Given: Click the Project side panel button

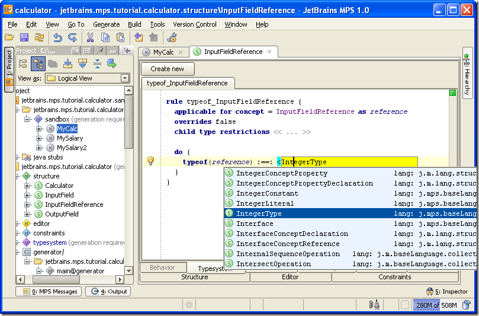Looking at the screenshot, I should coord(9,69).
